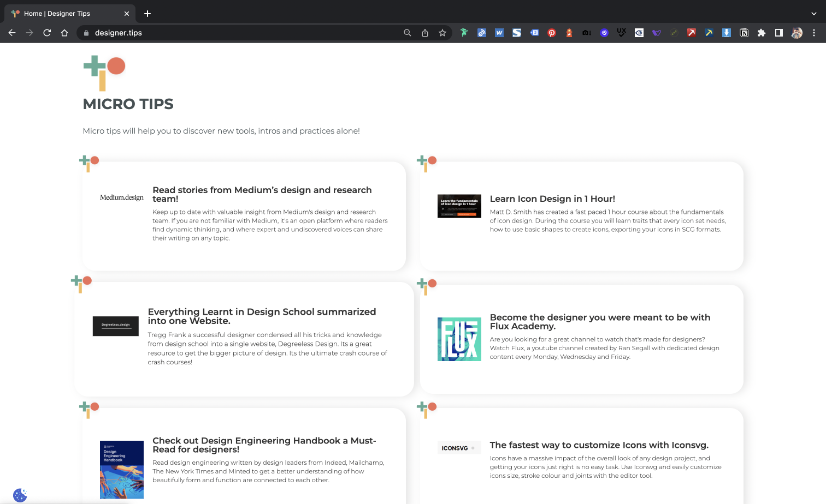The width and height of the screenshot is (826, 504).
Task: Click the purple Loom extension icon
Action: 604,33
